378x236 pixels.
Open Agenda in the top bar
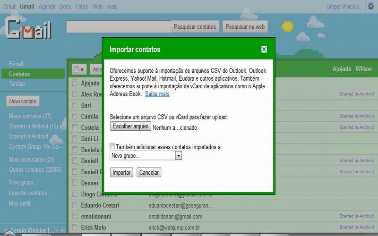tap(47, 7)
